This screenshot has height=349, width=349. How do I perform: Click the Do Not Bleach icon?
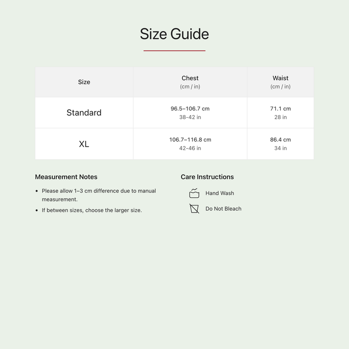click(x=194, y=208)
